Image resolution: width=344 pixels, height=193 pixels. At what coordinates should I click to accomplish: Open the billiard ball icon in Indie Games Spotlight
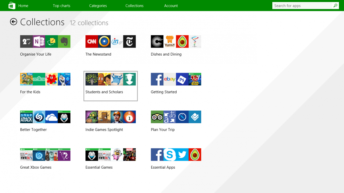[130, 117]
